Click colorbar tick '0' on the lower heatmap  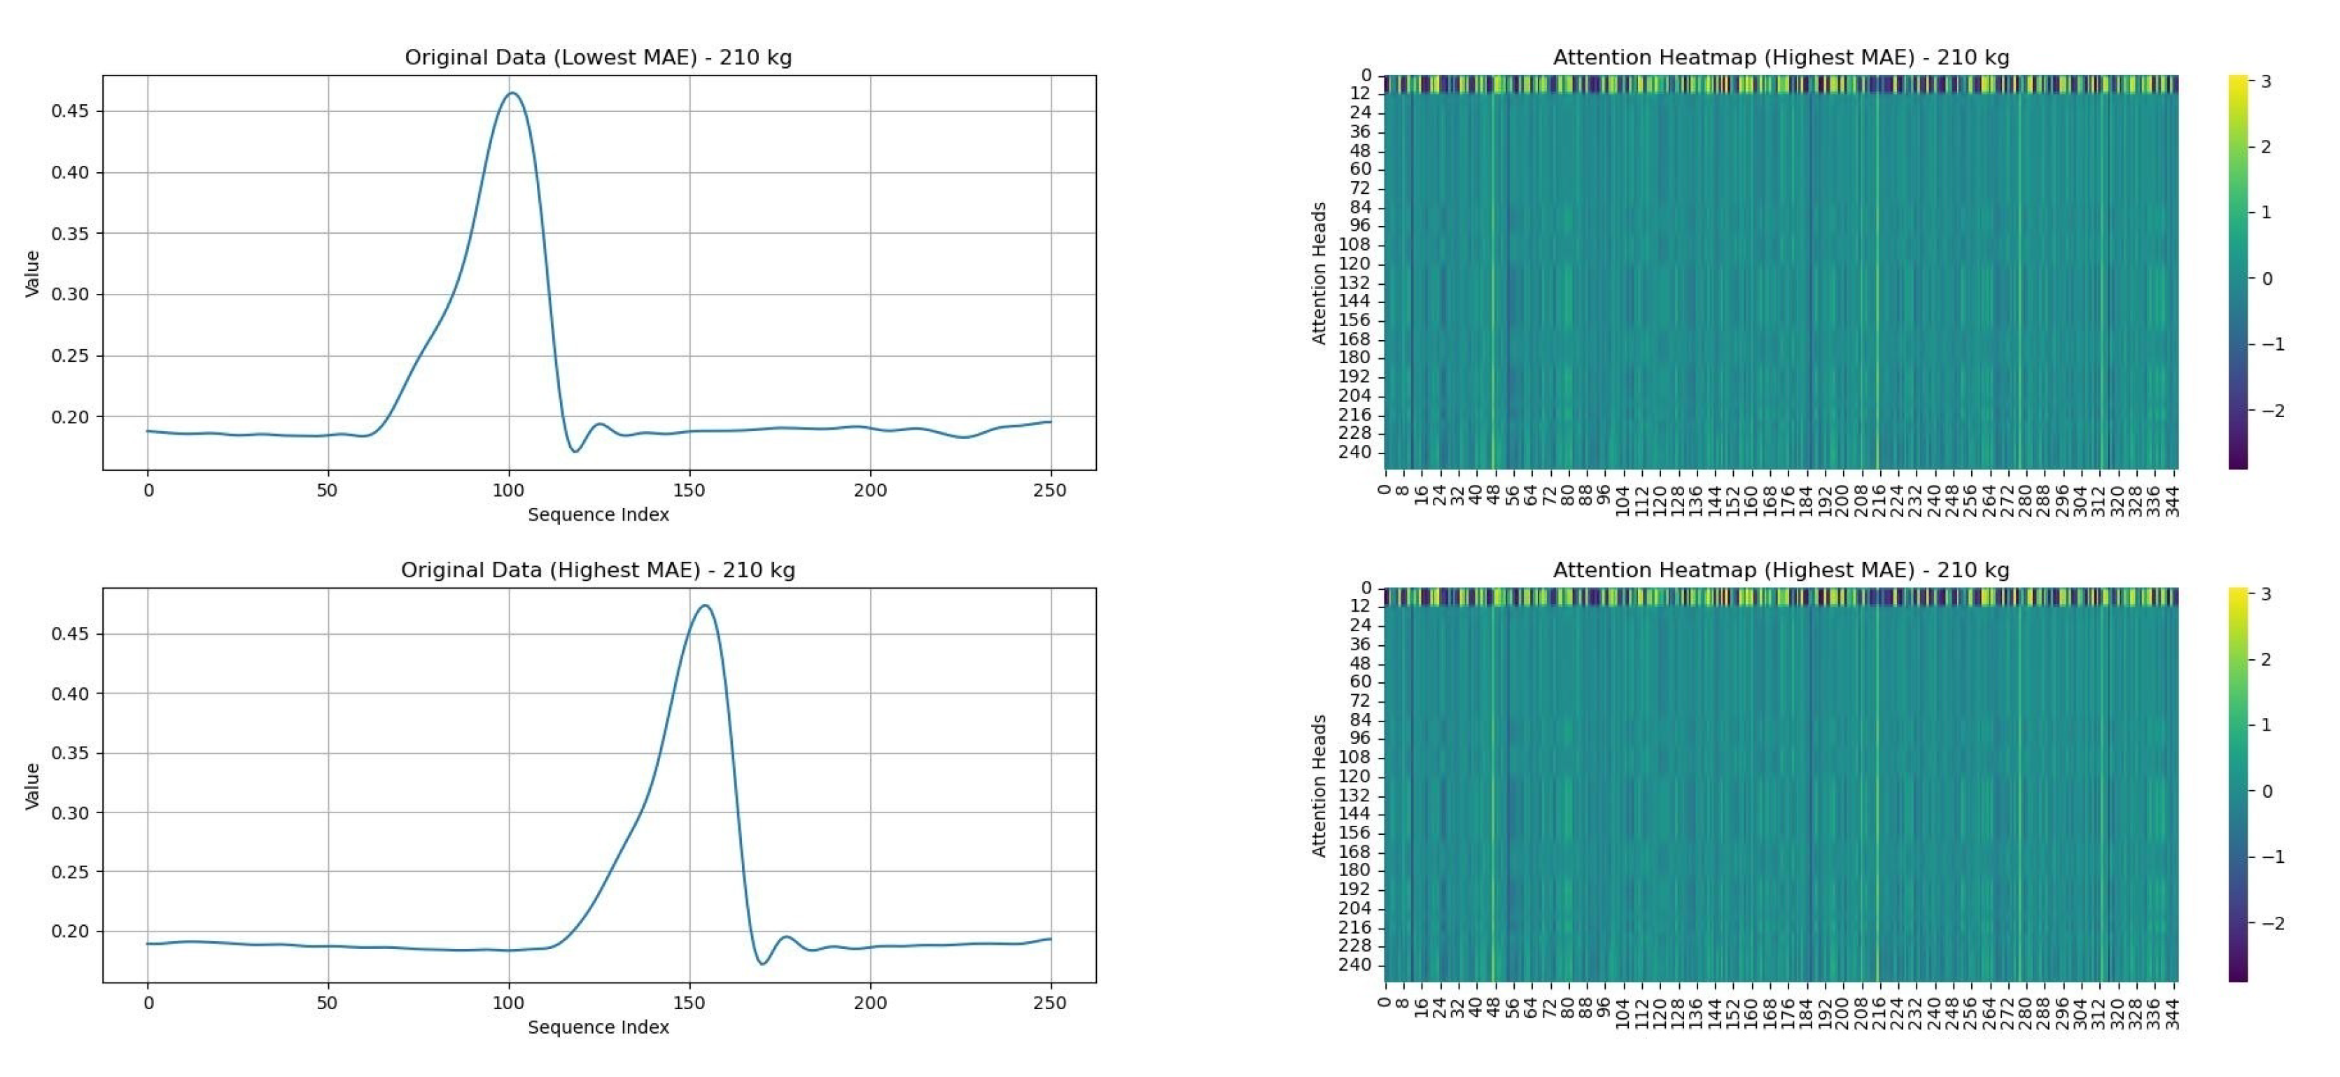click(2266, 791)
